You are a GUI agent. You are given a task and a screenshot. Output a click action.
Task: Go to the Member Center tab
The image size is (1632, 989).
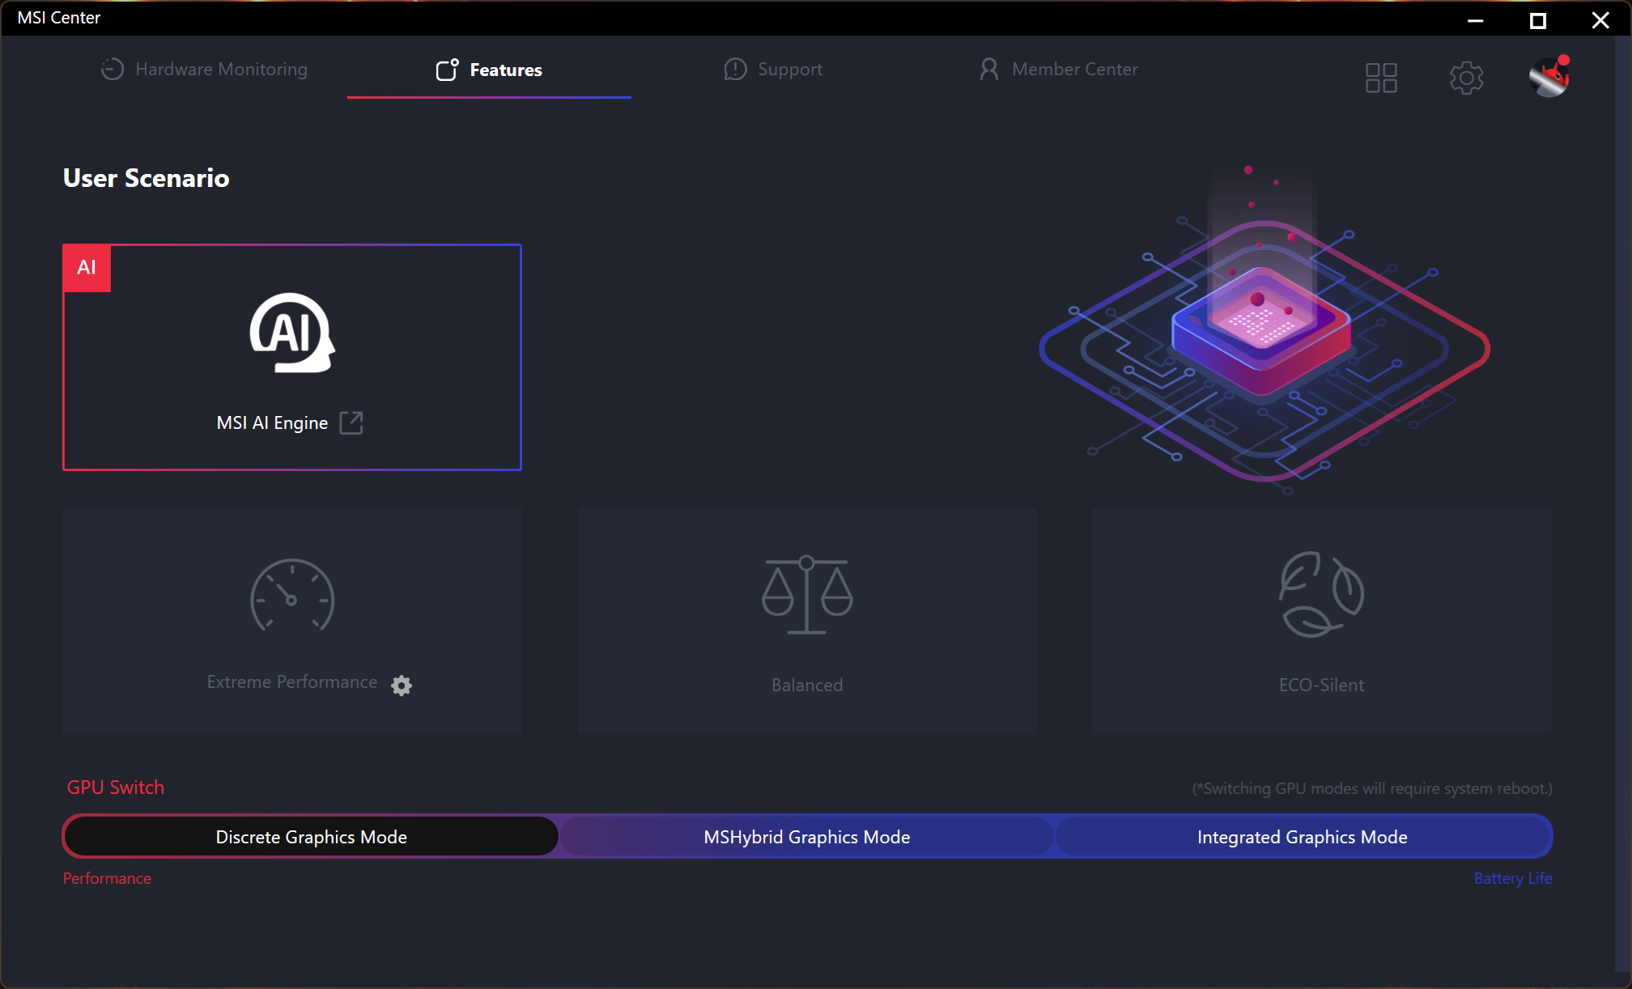[x=1058, y=70]
